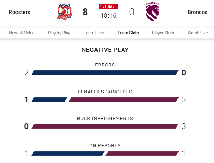This screenshot has height=163, width=214.
Task: Click the navy Errors stat bar
Action: click(x=105, y=73)
